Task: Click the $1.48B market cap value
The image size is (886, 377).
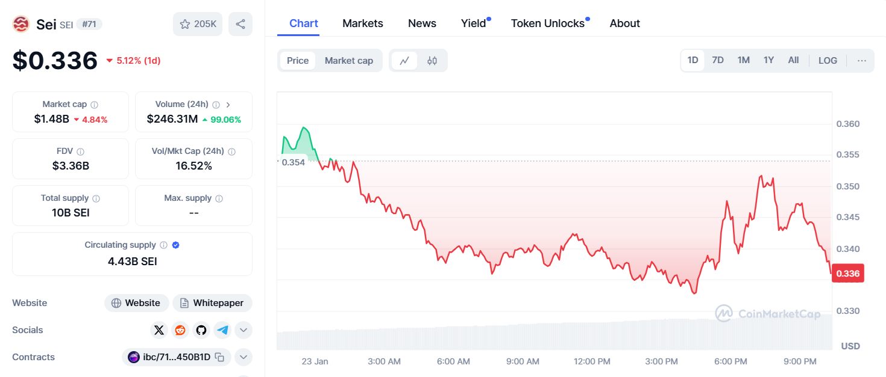Action: [52, 119]
